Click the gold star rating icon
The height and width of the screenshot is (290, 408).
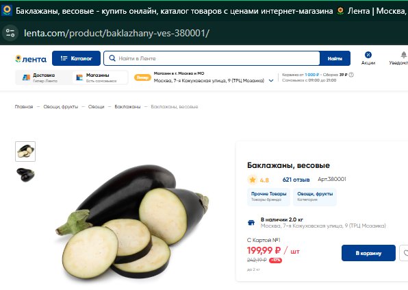click(252, 180)
